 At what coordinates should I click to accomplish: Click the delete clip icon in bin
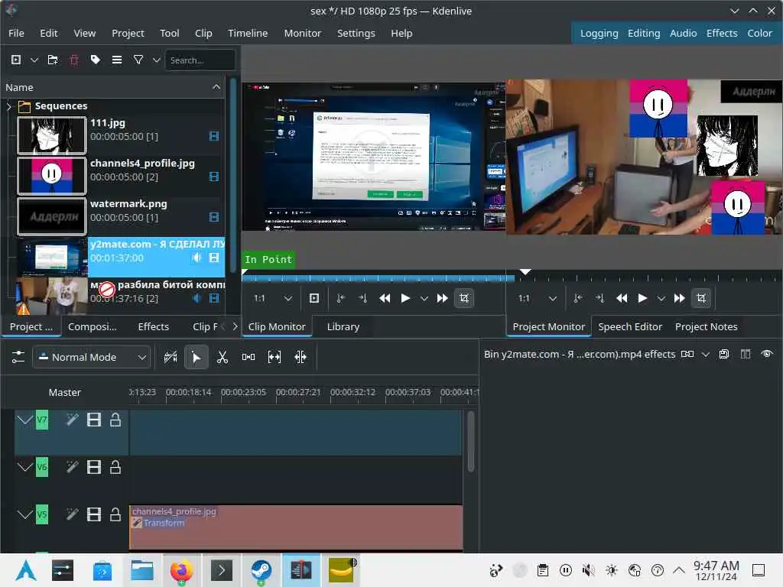tap(74, 60)
